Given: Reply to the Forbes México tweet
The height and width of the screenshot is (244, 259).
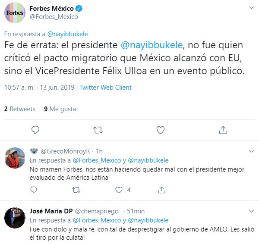Looking at the screenshot, I should point(36,129).
